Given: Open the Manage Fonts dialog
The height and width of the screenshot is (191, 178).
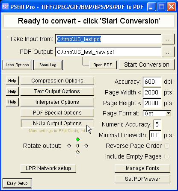Looking at the screenshot, I should (x=142, y=168).
